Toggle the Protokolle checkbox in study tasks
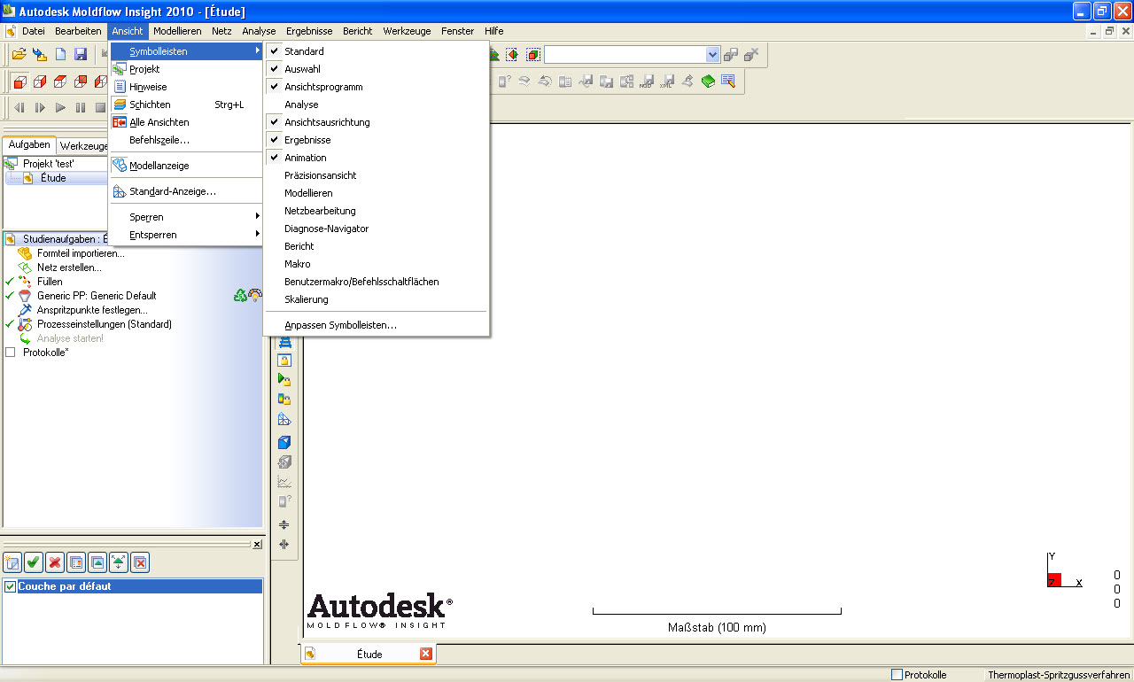The width and height of the screenshot is (1134, 682). (11, 353)
